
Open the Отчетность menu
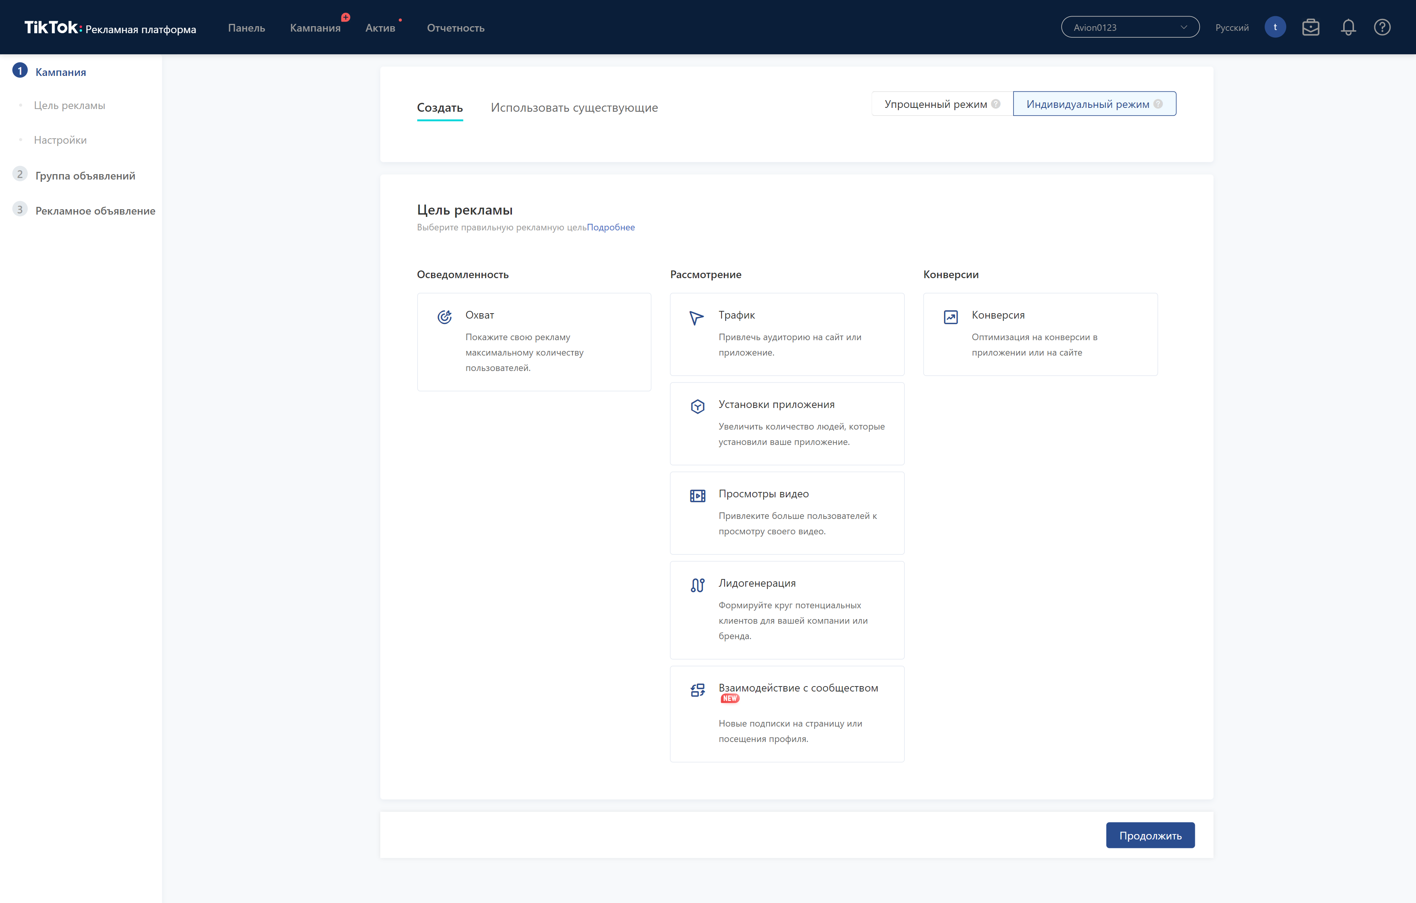455,28
